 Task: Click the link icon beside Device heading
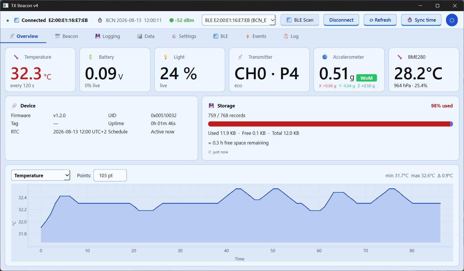14,106
